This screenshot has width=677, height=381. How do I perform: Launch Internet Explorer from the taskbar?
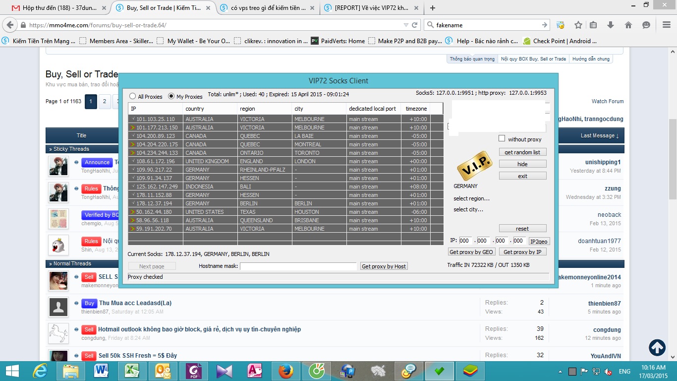click(40, 371)
